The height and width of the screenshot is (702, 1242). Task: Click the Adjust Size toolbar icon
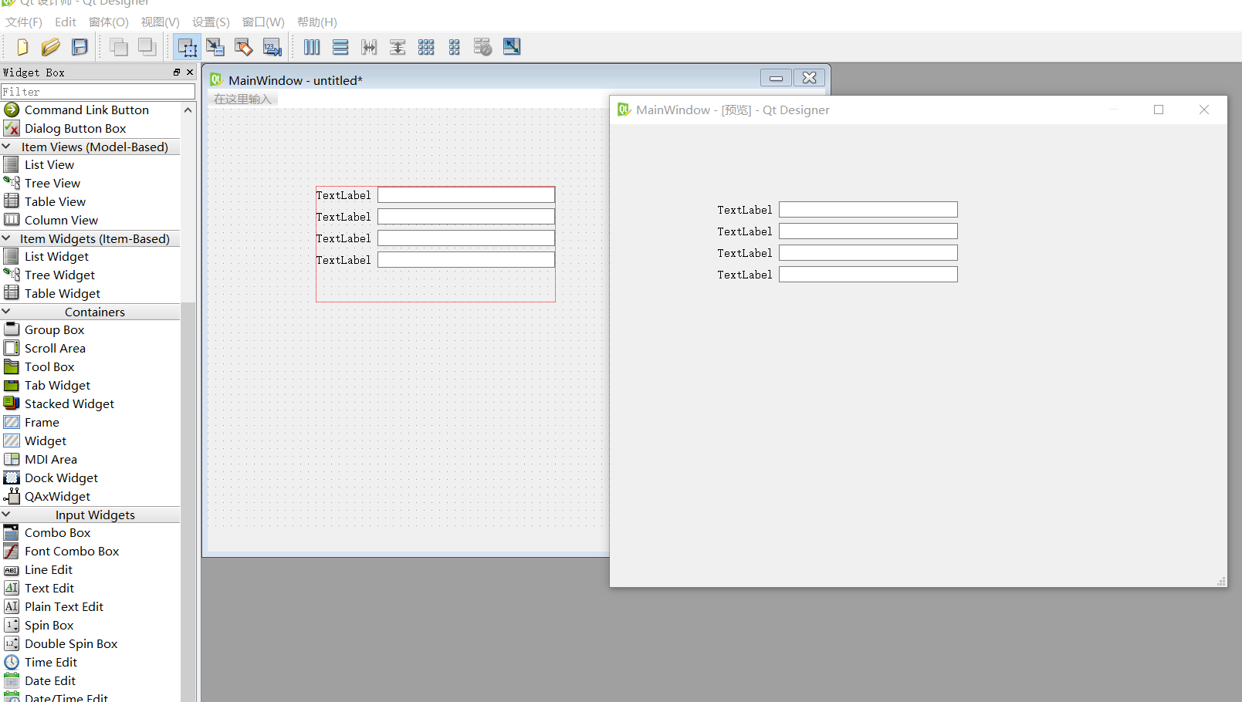tap(512, 47)
